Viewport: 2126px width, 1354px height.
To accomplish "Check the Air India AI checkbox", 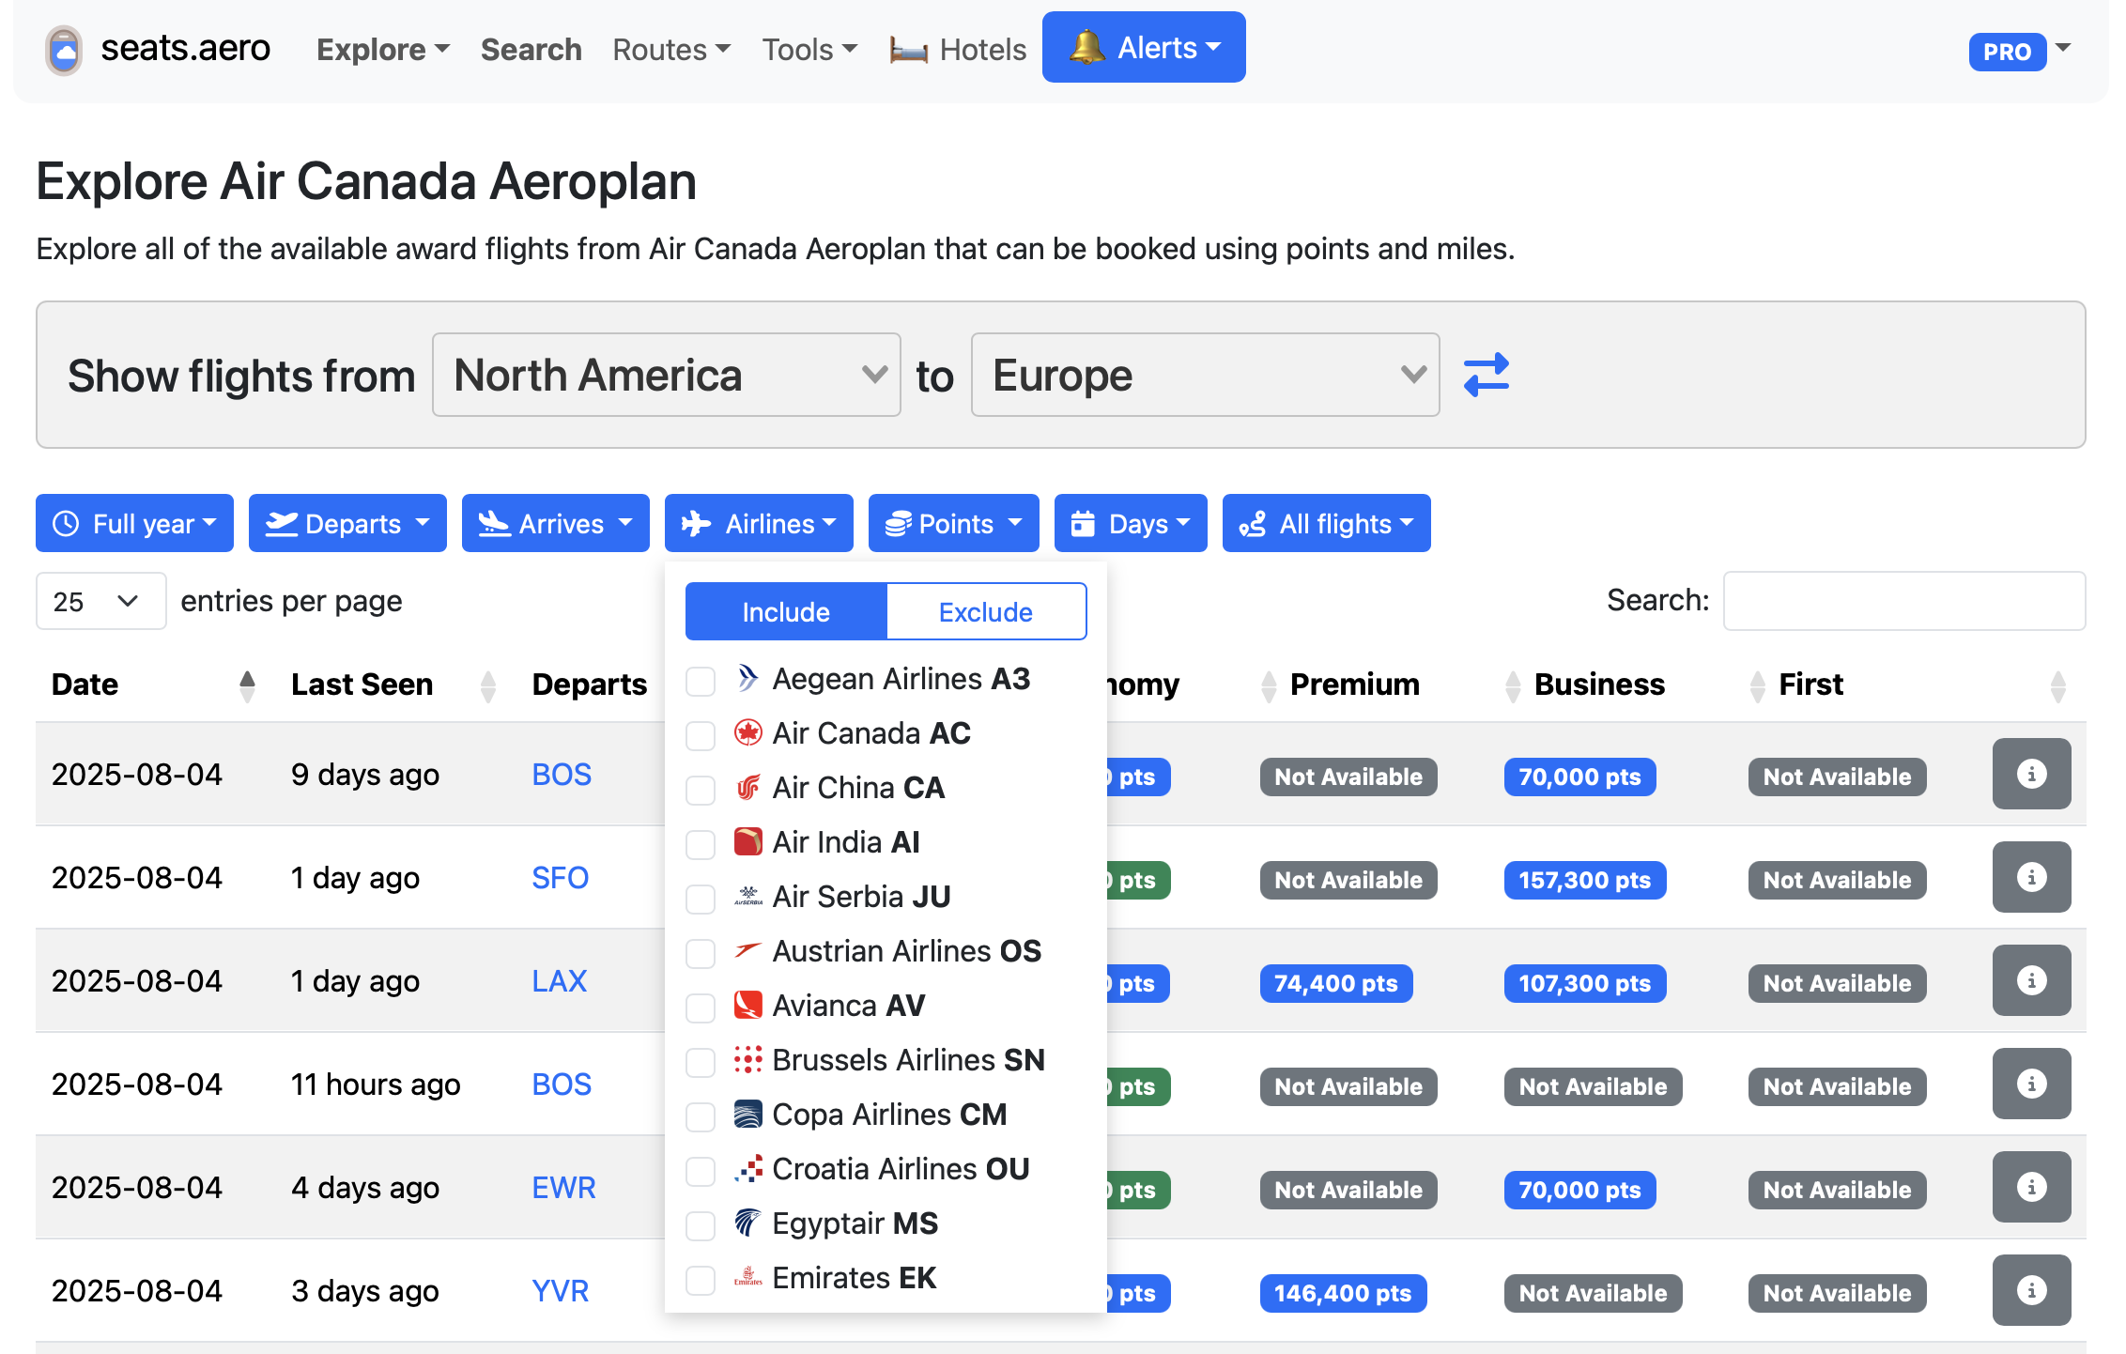I will click(x=701, y=844).
